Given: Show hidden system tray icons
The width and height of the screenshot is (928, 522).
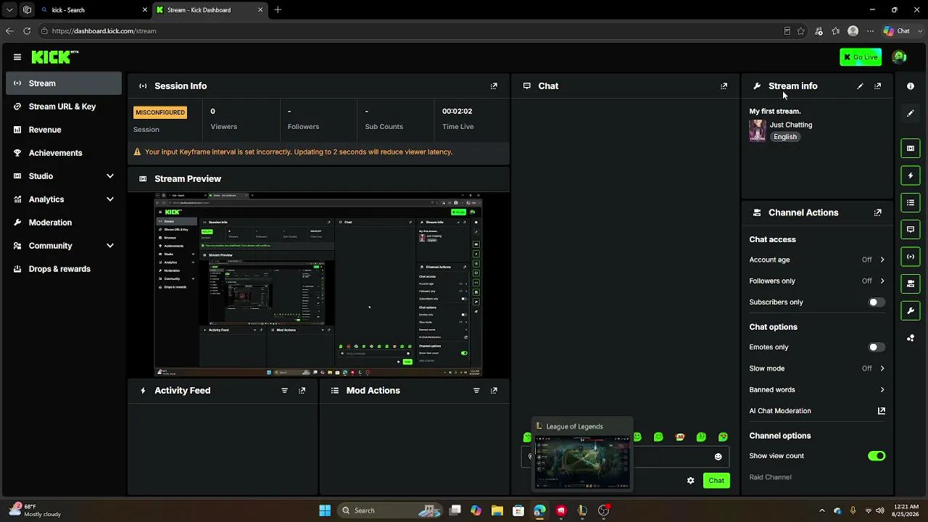Looking at the screenshot, I should pos(821,510).
